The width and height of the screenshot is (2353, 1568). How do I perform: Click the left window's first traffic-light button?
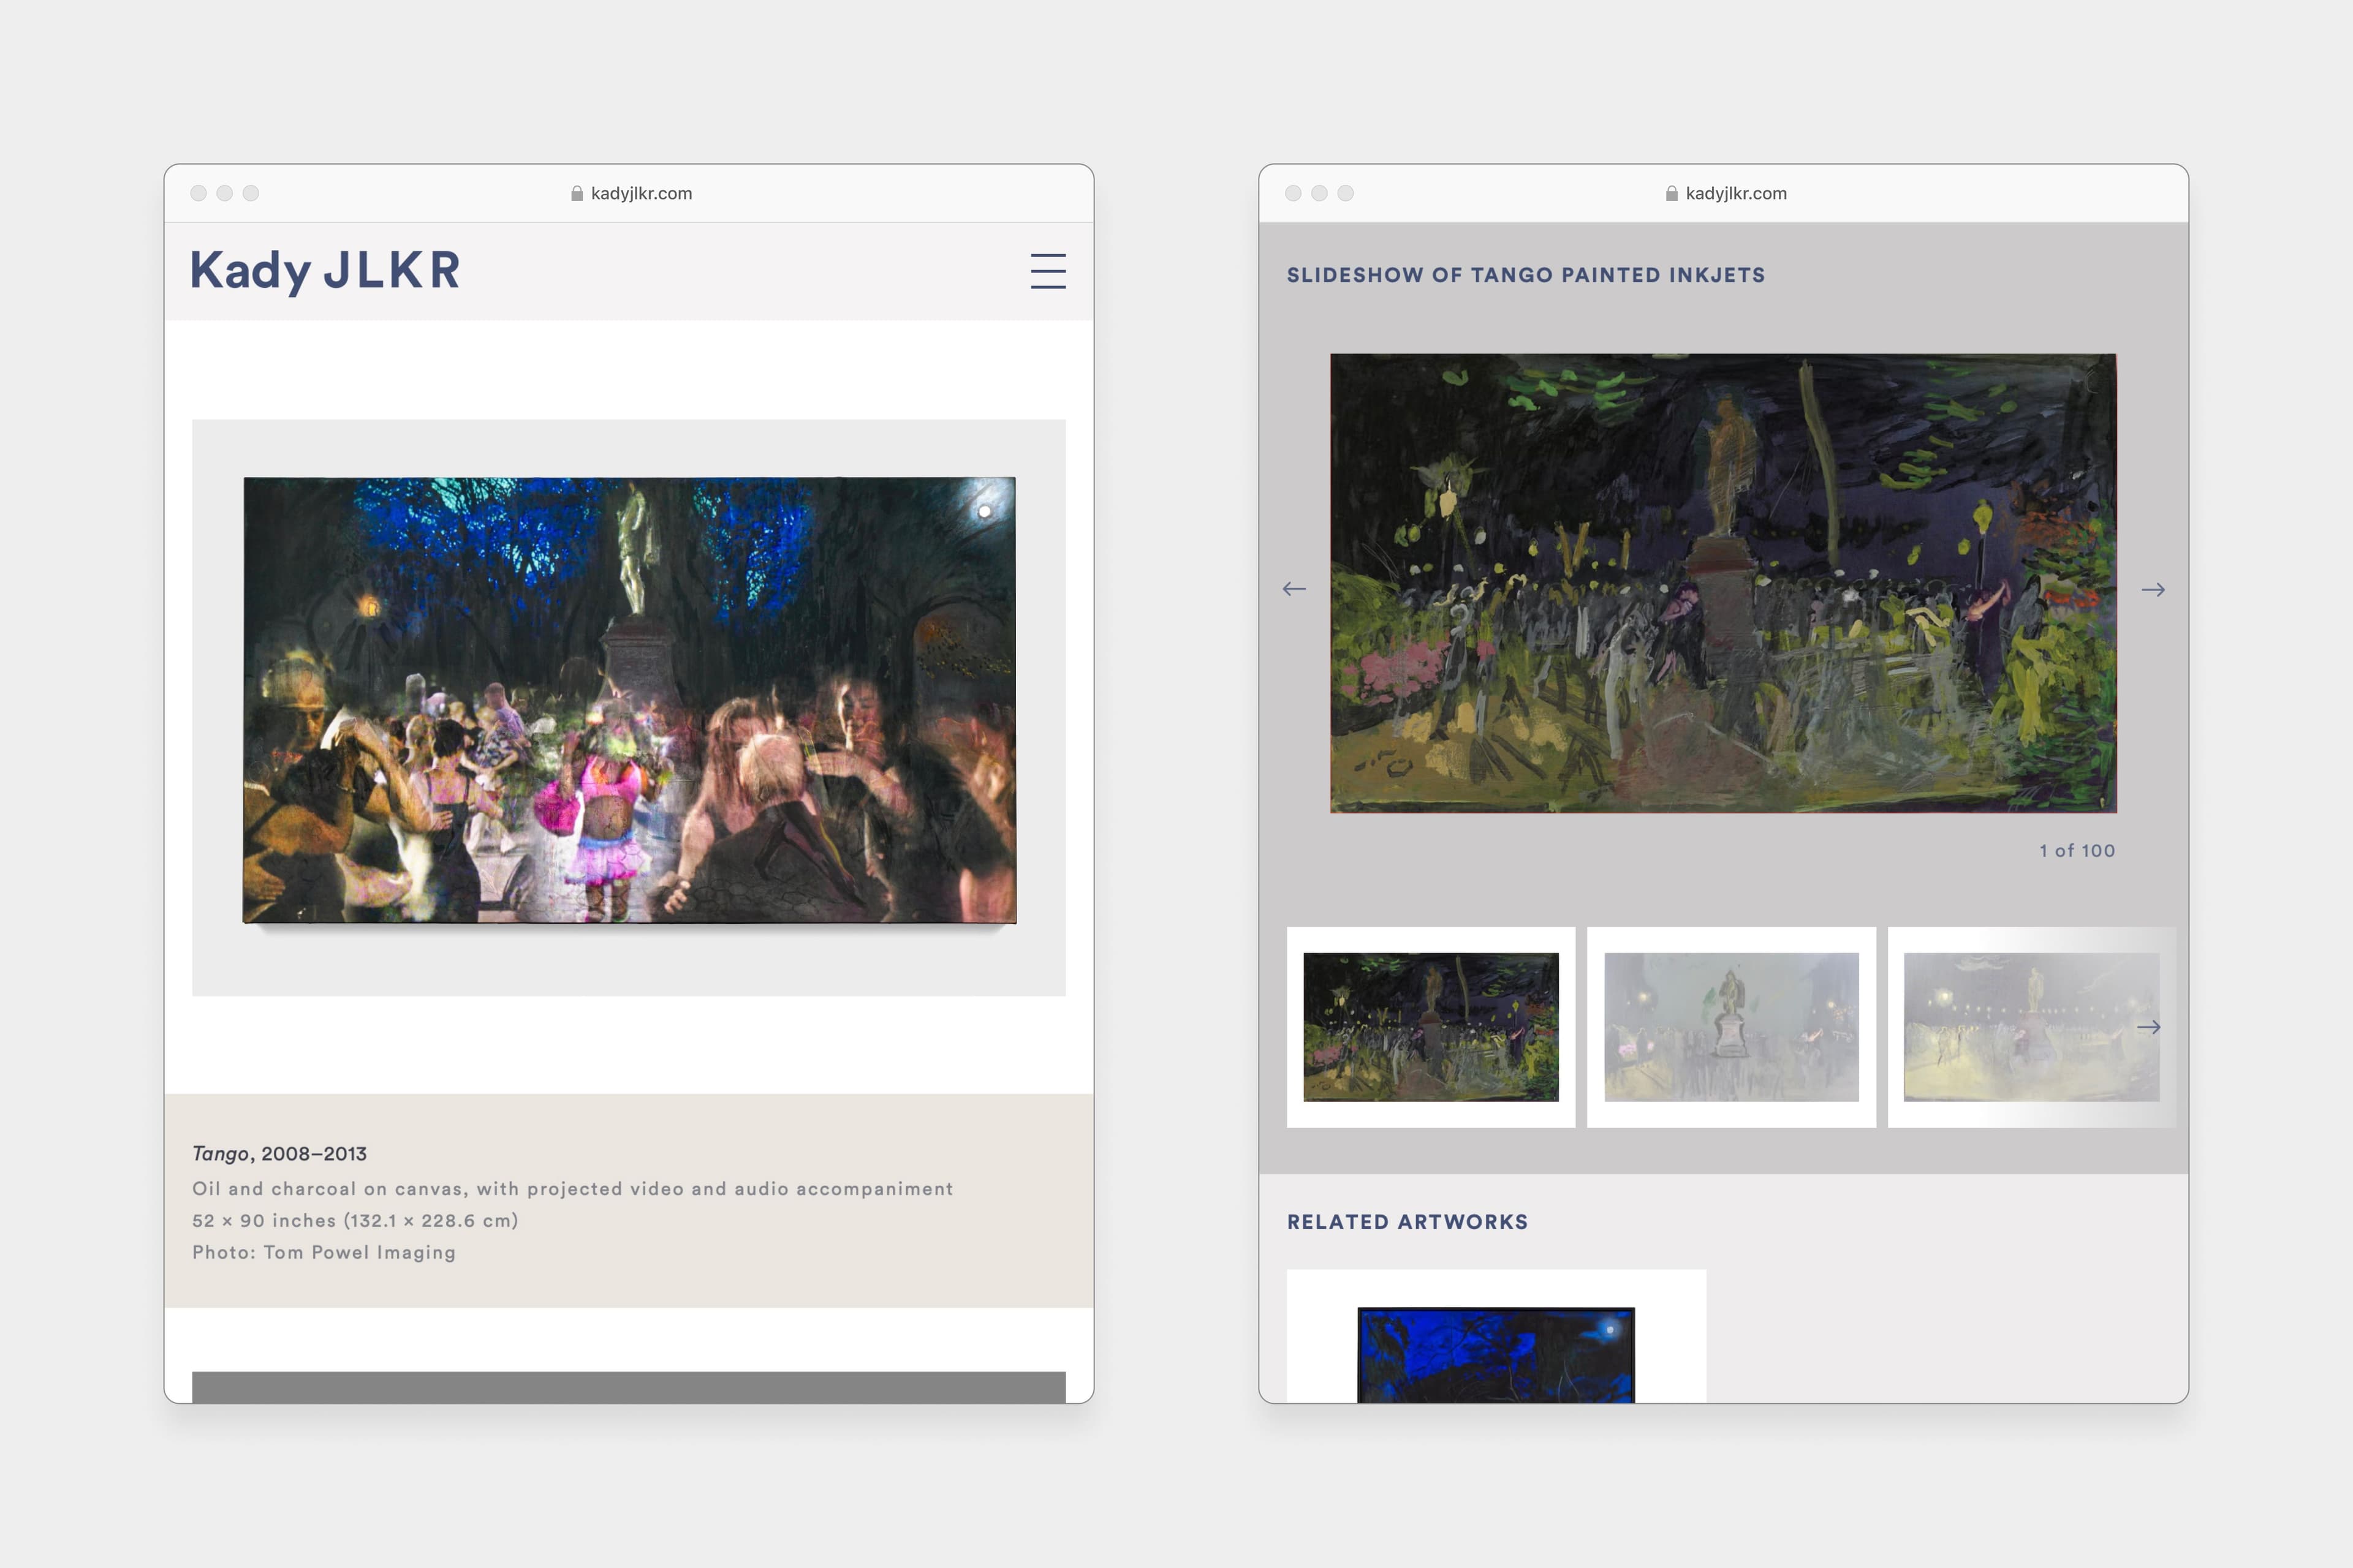(198, 193)
